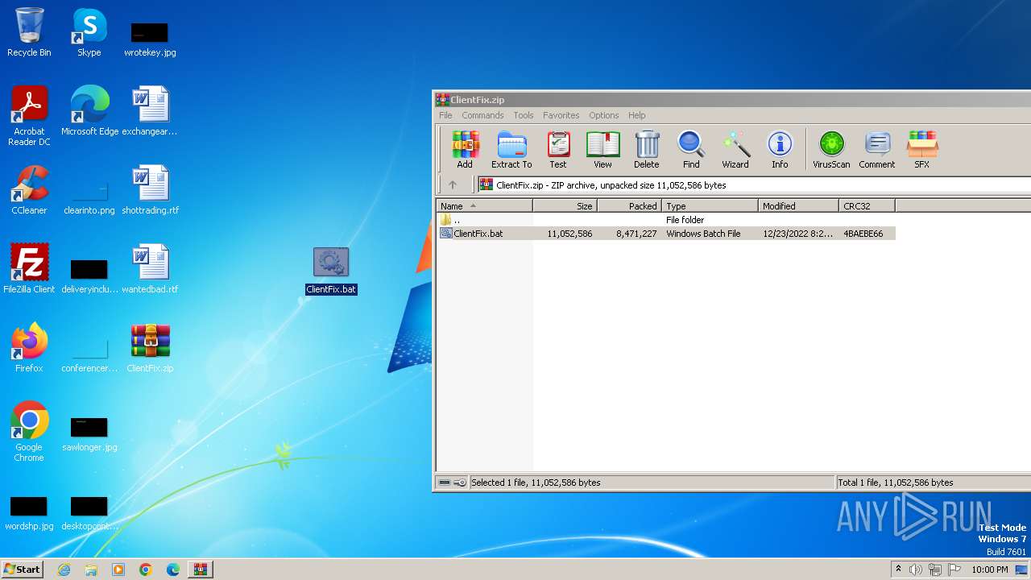The image size is (1031, 580).
Task: Open the Commands menu
Action: coord(482,115)
